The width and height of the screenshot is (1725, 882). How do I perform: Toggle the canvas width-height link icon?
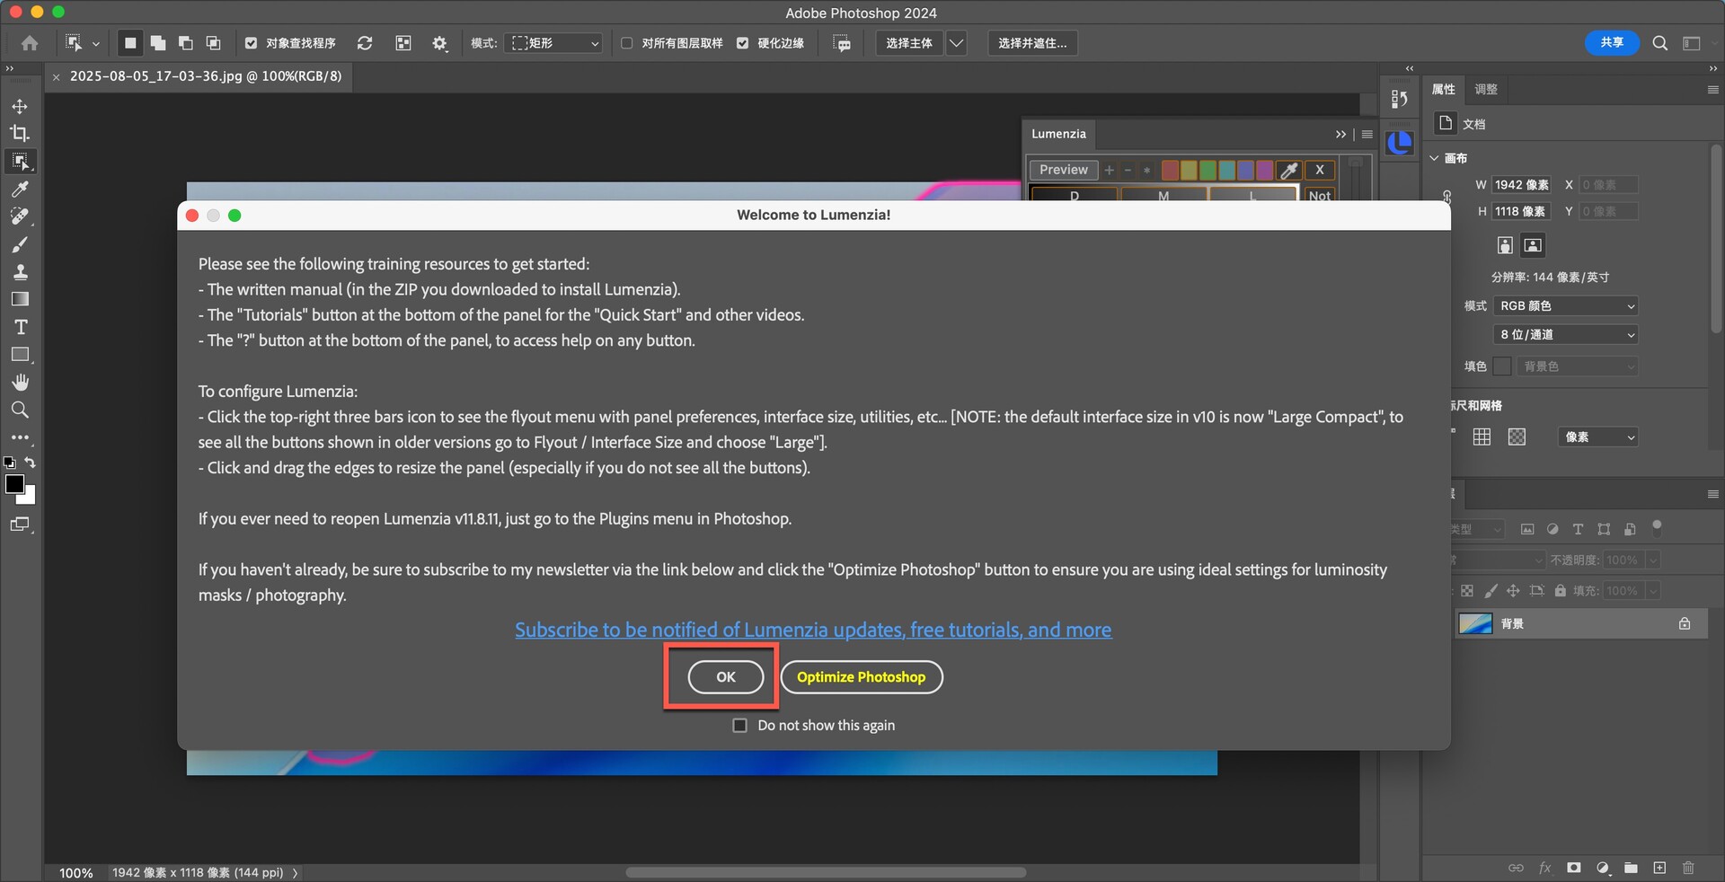pyautogui.click(x=1446, y=198)
